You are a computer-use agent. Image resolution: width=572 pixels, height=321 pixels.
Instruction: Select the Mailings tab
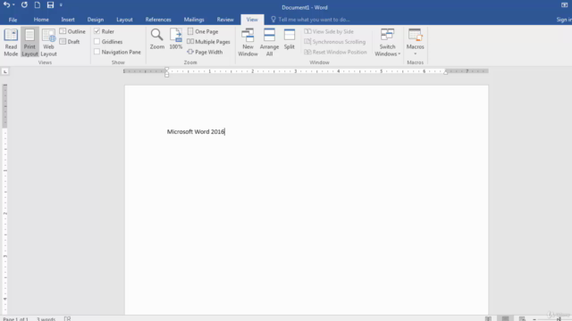click(x=194, y=20)
